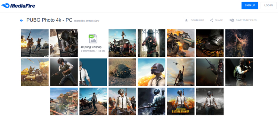Screen dimensions: 278x129
Task: Click the SIGN UP button
Action: (x=250, y=6)
